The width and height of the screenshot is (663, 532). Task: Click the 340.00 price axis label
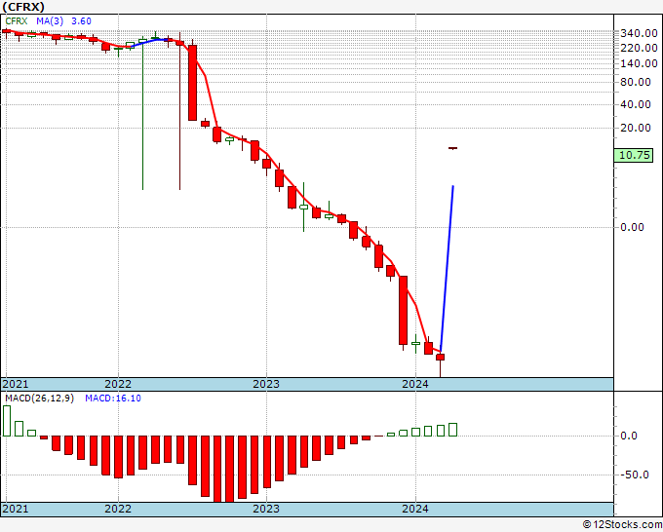pyautogui.click(x=639, y=33)
